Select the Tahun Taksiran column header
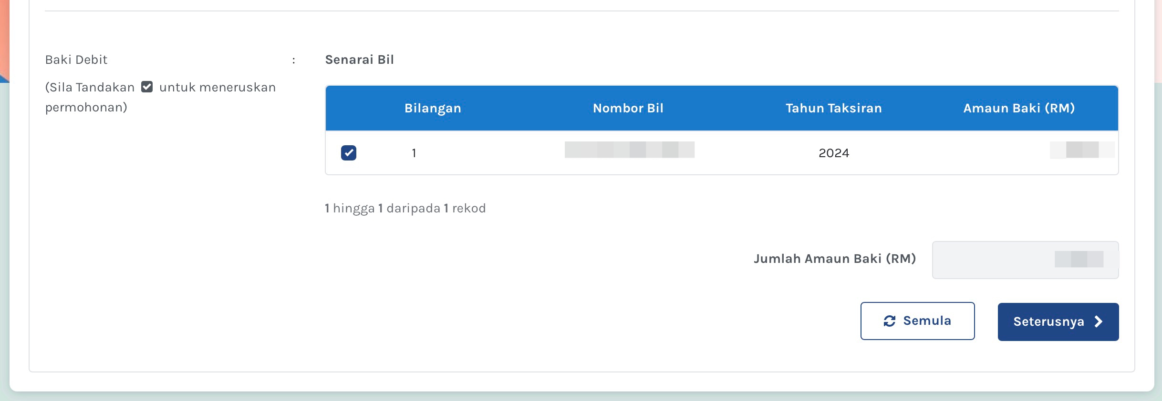The image size is (1162, 401). click(834, 108)
